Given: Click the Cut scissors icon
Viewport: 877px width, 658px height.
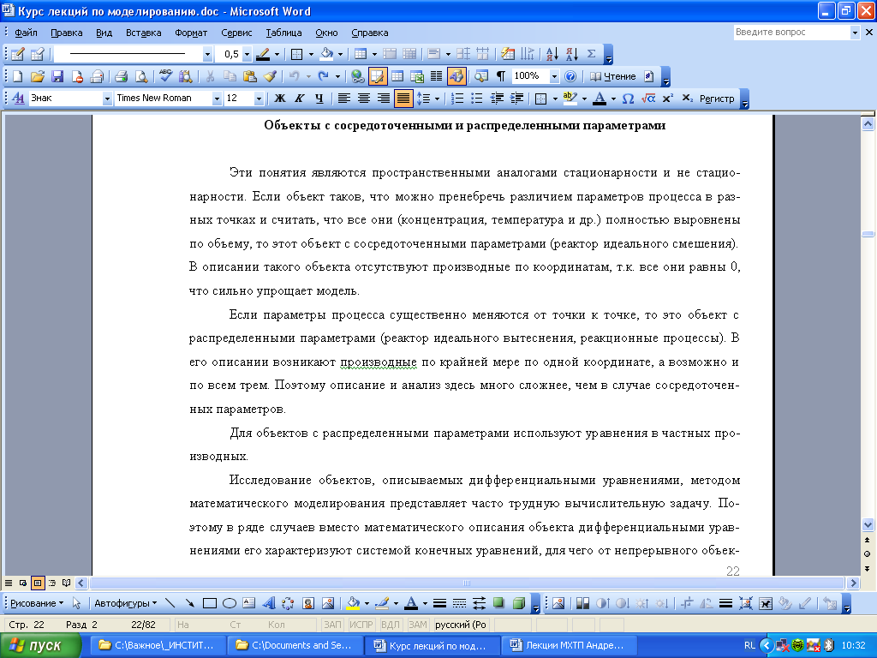Looking at the screenshot, I should coord(210,76).
